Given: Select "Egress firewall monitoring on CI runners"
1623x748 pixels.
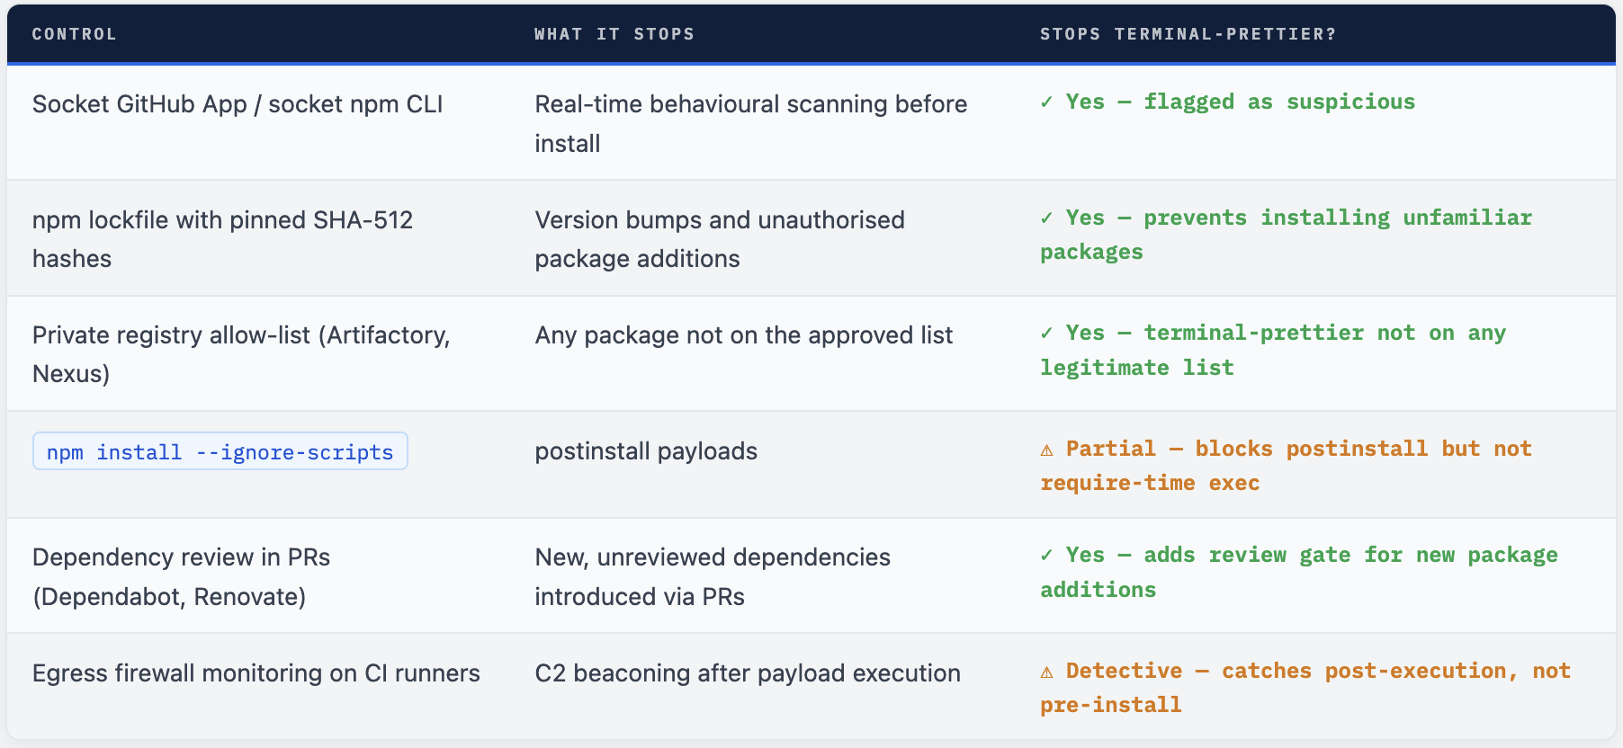Looking at the screenshot, I should pyautogui.click(x=256, y=673).
